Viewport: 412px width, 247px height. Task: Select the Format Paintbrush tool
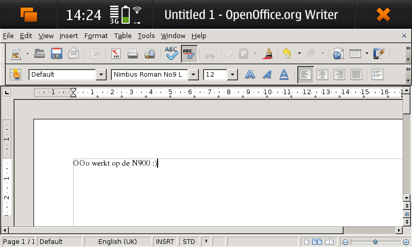(267, 54)
